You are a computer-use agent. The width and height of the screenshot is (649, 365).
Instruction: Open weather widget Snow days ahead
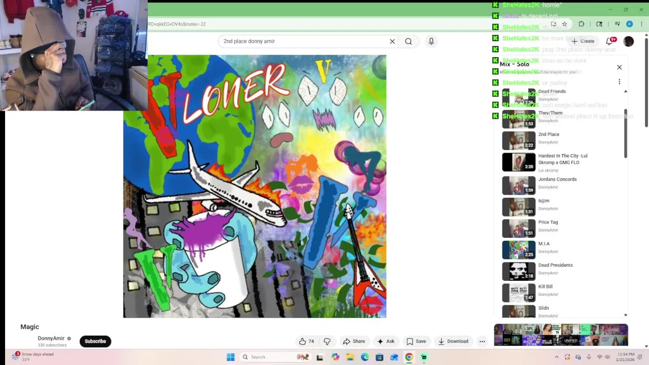coord(33,357)
